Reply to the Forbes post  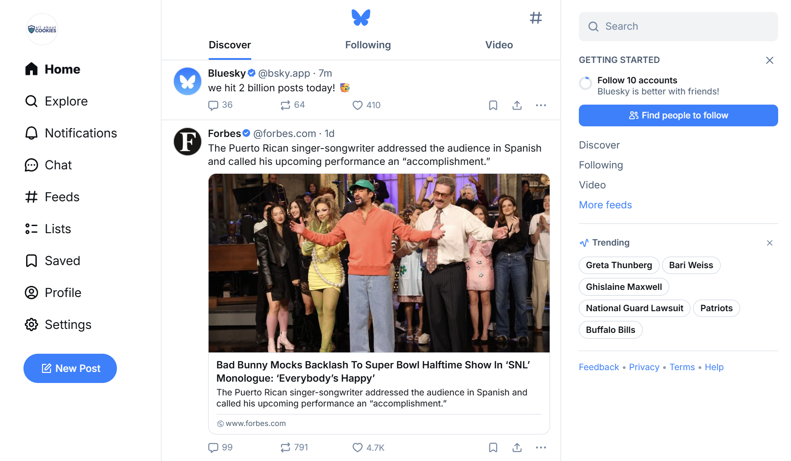(x=213, y=447)
